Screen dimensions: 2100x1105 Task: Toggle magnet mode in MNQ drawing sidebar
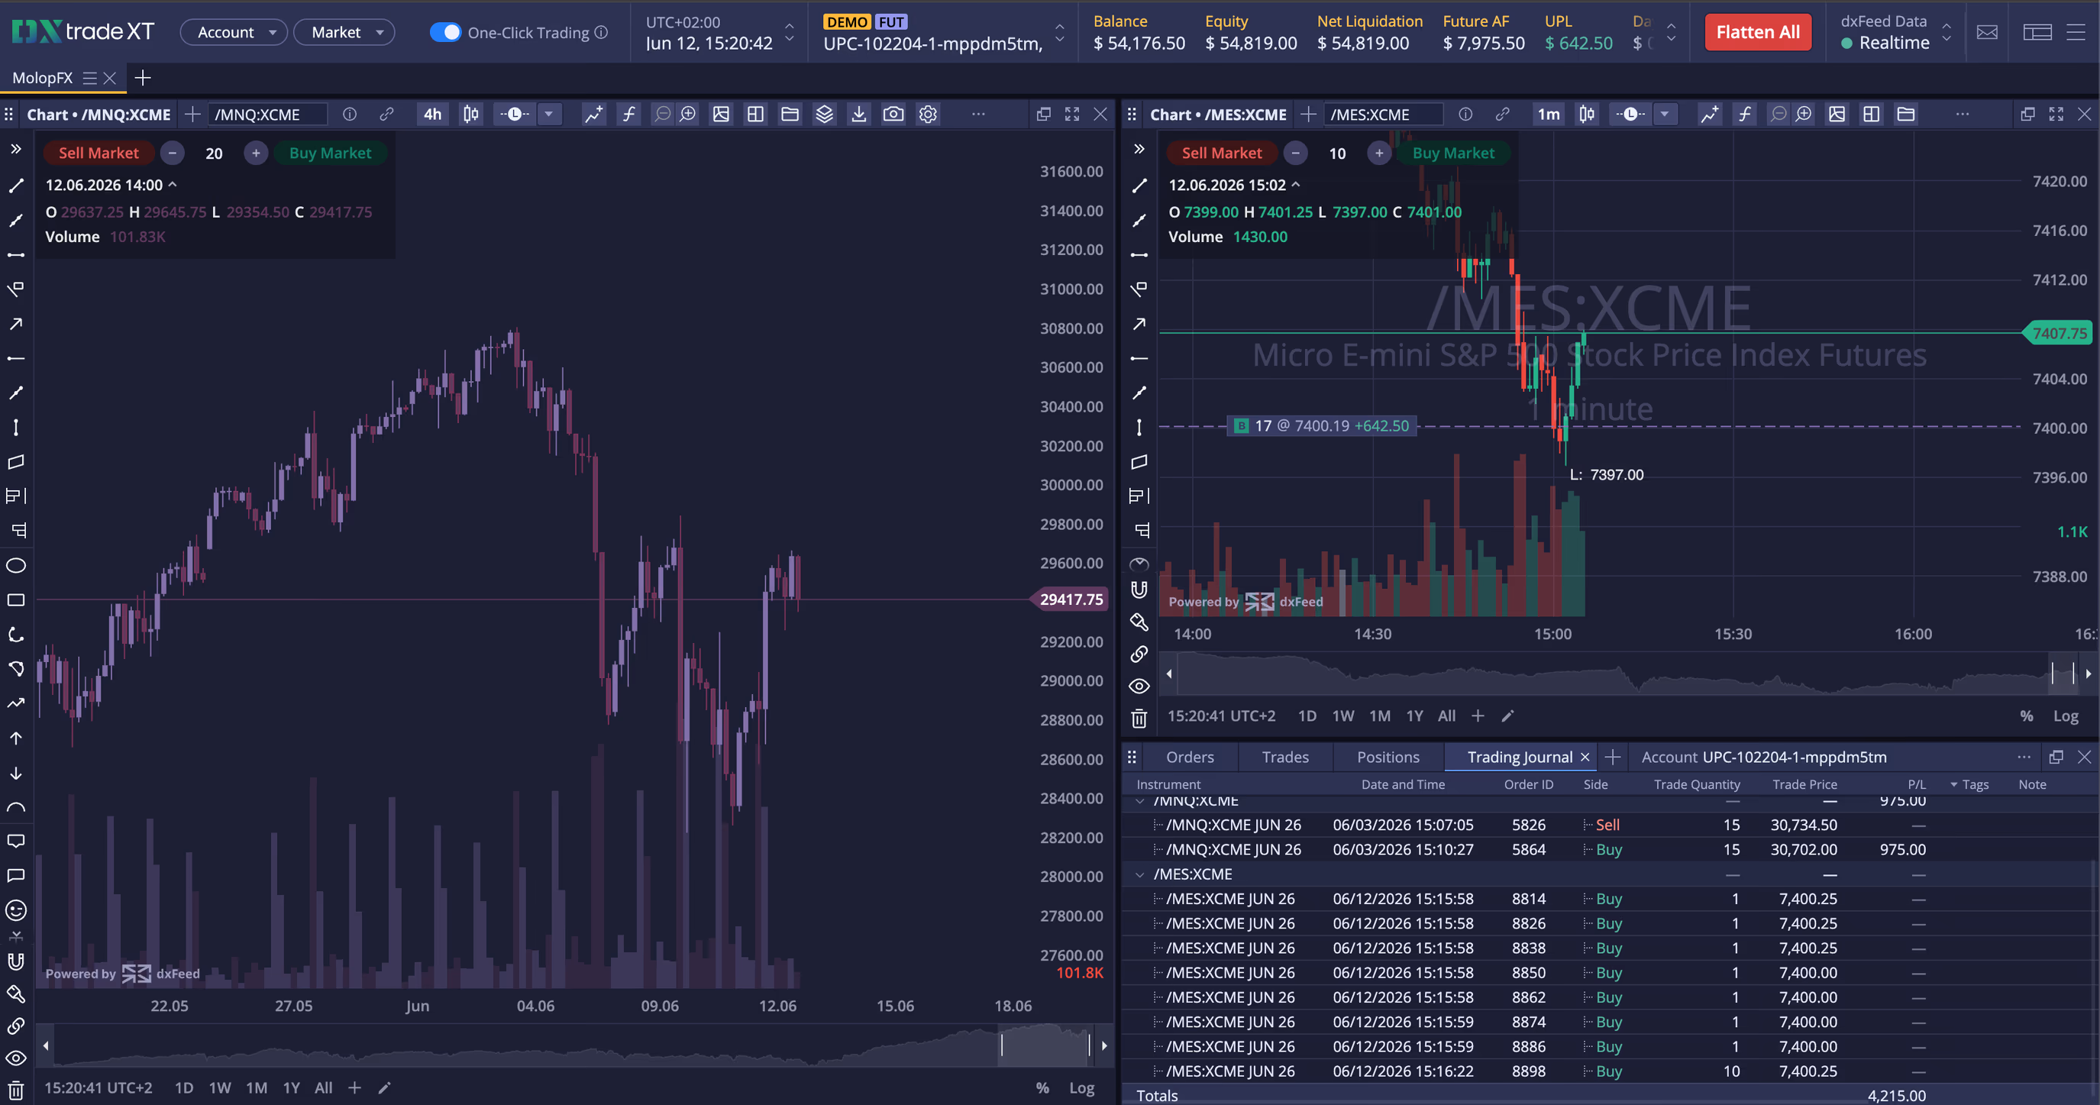click(x=15, y=961)
